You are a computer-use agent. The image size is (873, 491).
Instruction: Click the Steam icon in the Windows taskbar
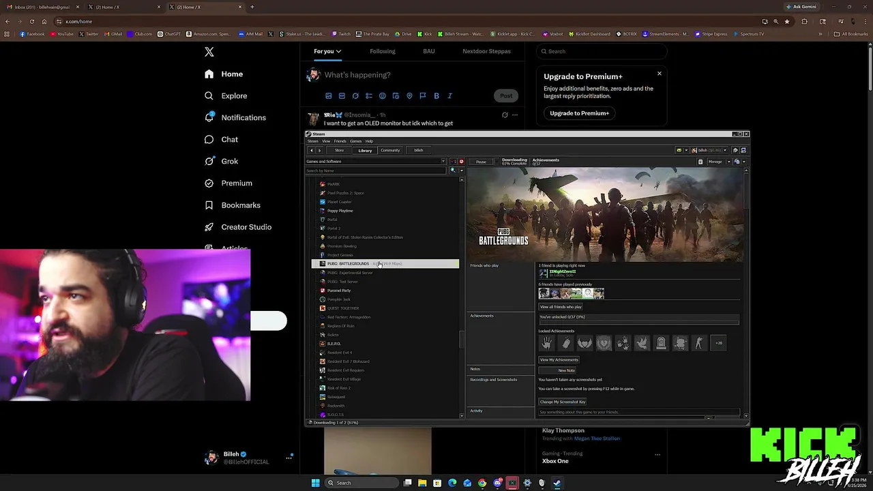coord(557,483)
